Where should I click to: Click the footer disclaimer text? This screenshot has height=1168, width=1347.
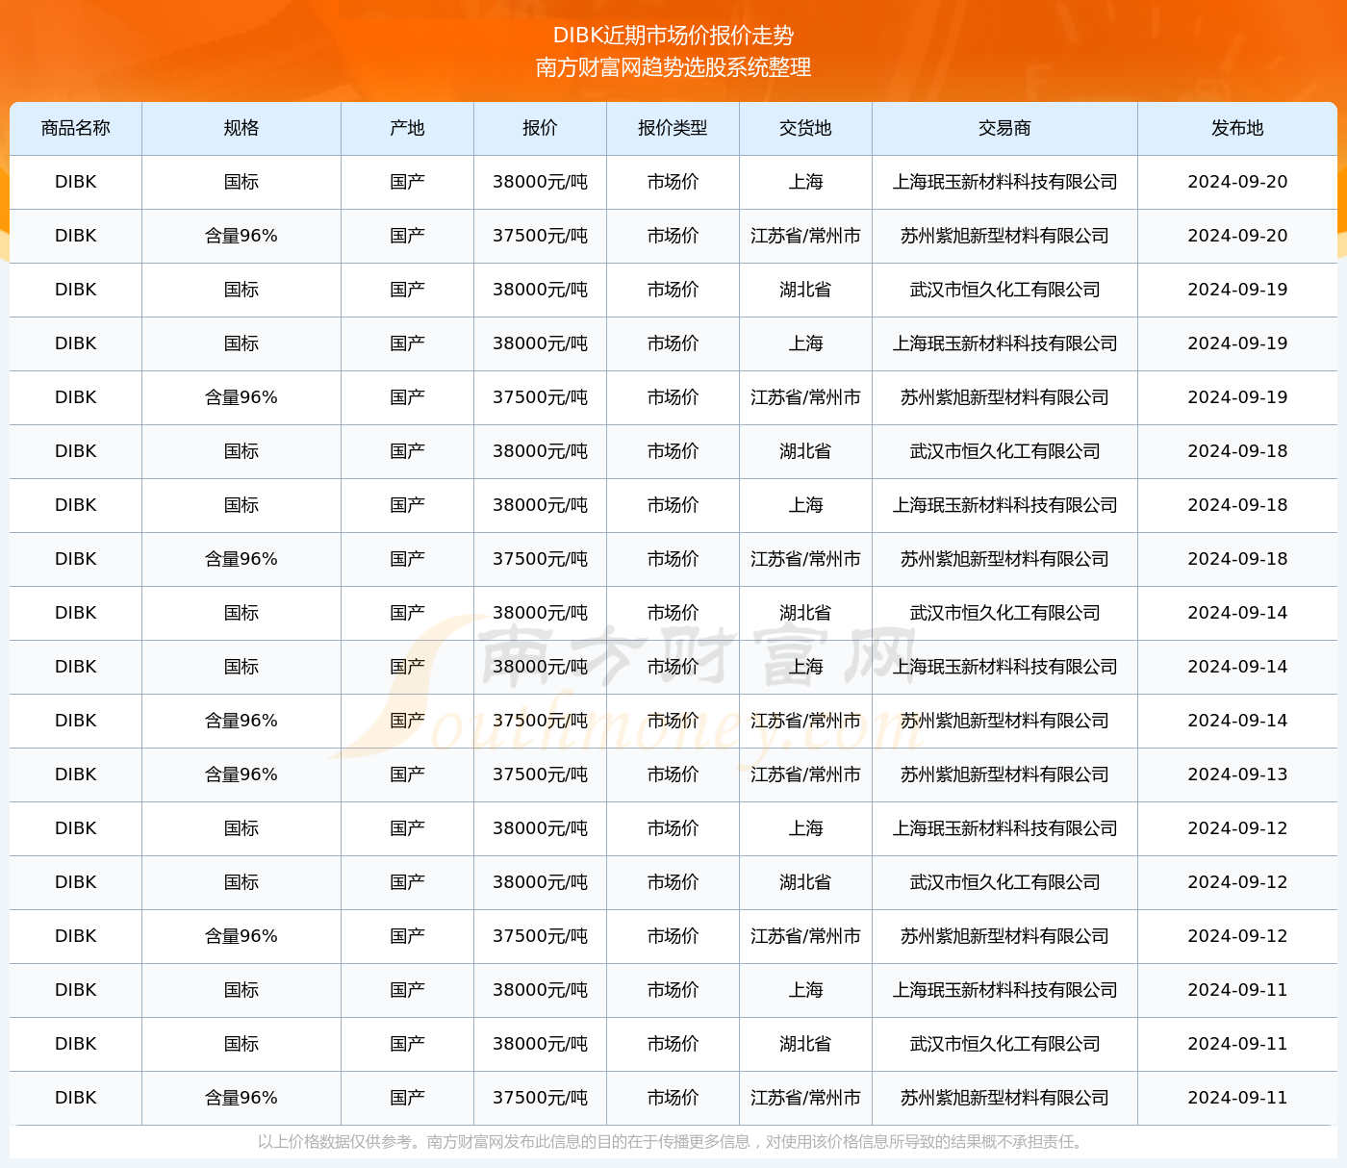(673, 1142)
